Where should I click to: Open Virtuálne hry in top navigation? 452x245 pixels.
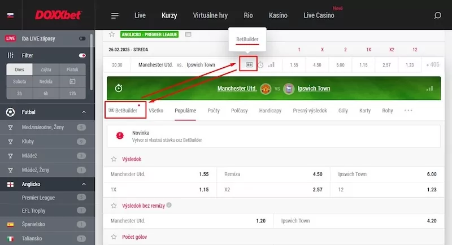tap(210, 15)
